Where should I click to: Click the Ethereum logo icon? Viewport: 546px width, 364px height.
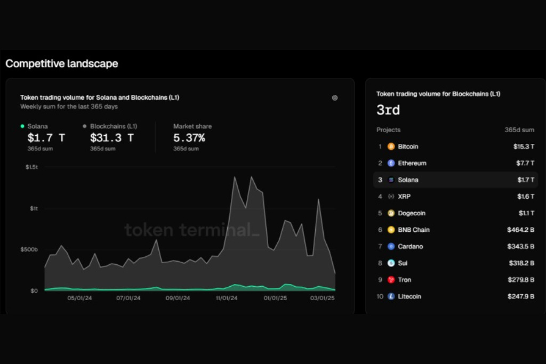(x=391, y=163)
